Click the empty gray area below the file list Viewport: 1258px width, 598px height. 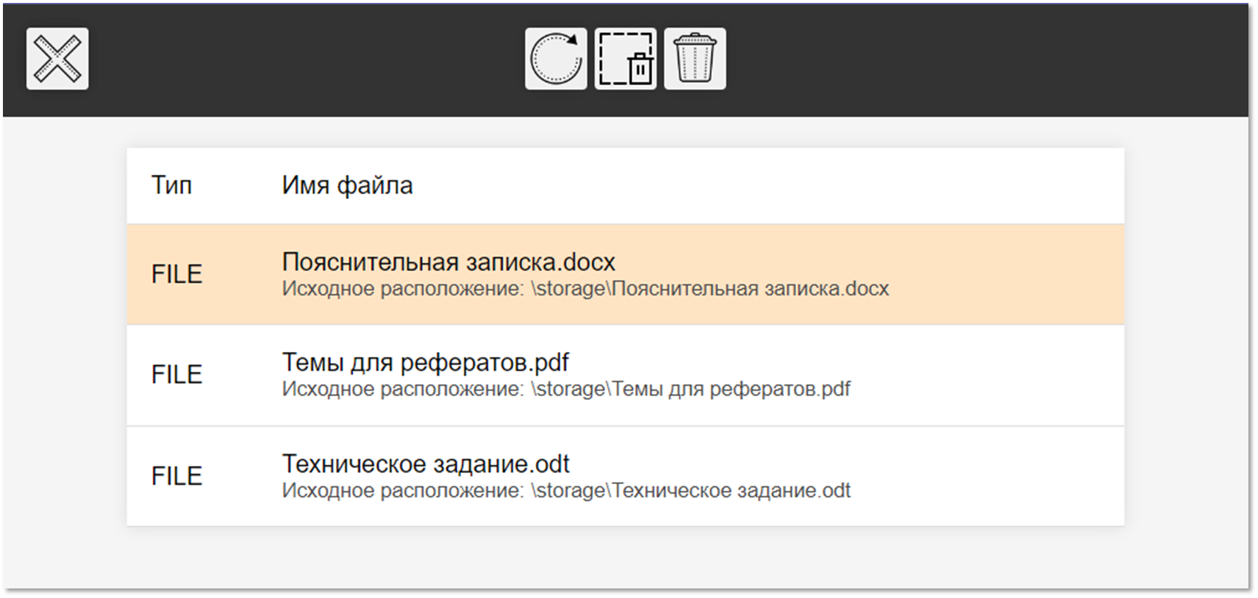point(625,557)
